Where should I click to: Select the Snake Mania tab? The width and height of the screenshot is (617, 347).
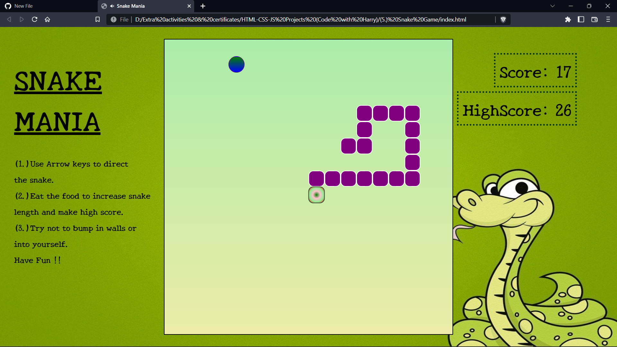point(141,6)
